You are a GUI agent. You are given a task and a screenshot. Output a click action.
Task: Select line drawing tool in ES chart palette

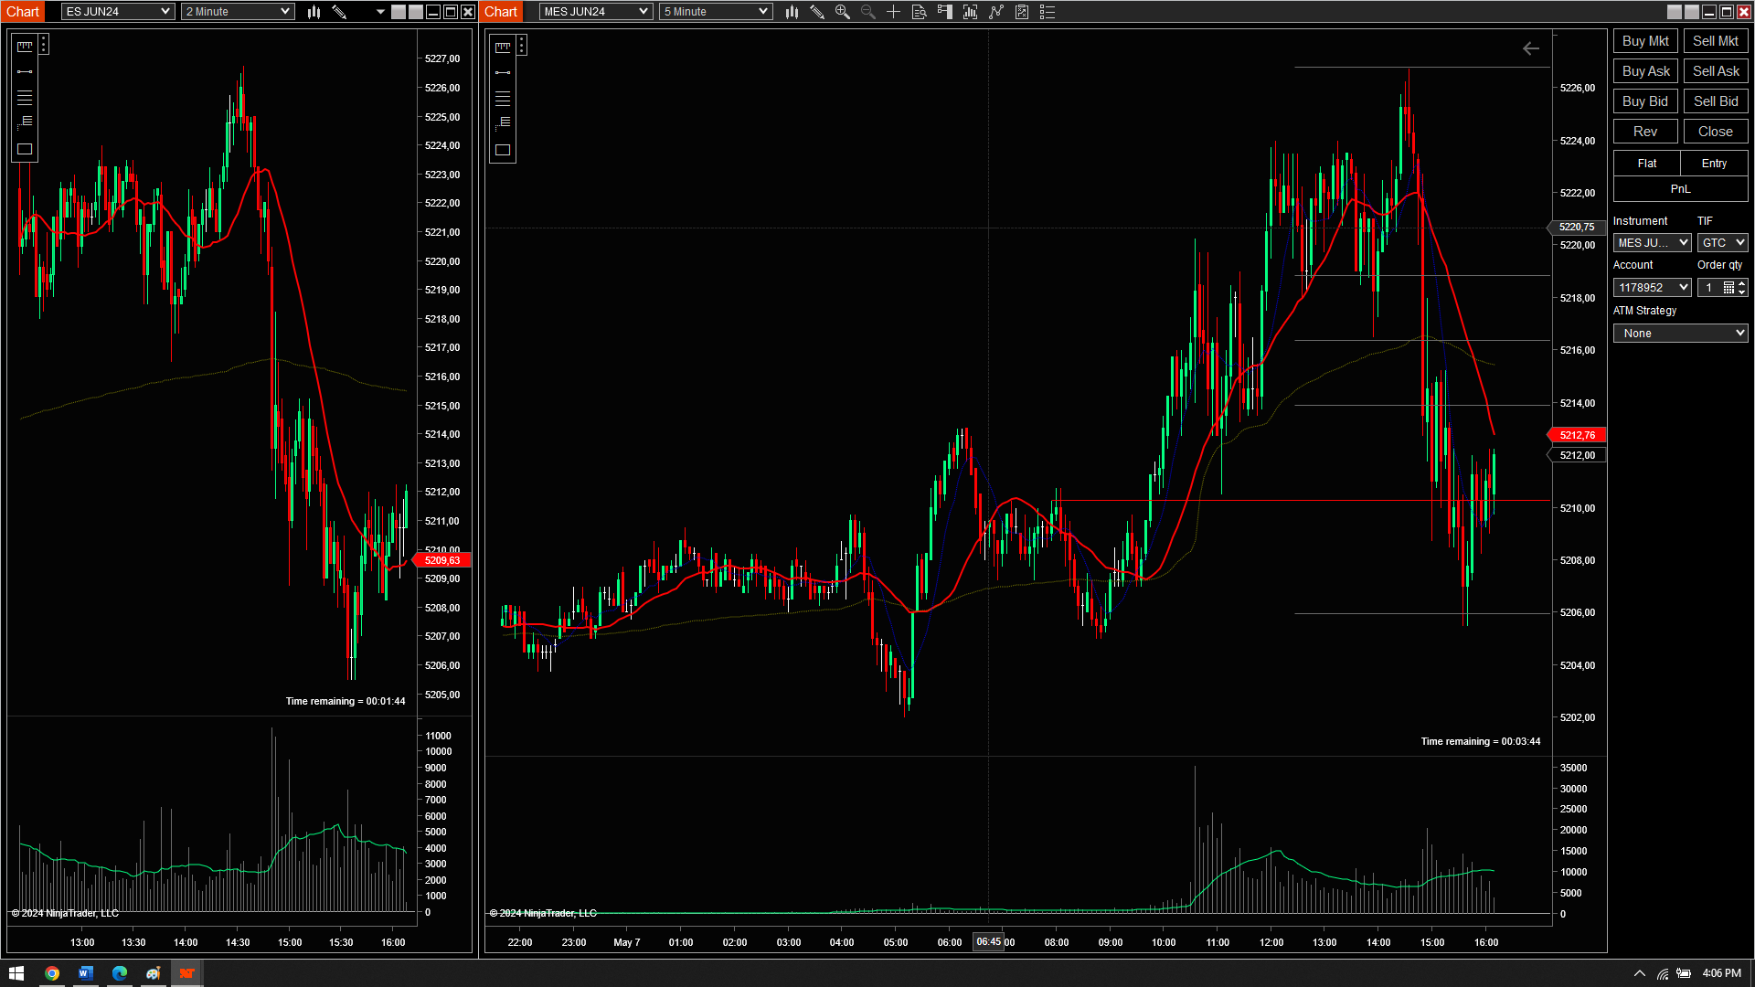point(25,71)
